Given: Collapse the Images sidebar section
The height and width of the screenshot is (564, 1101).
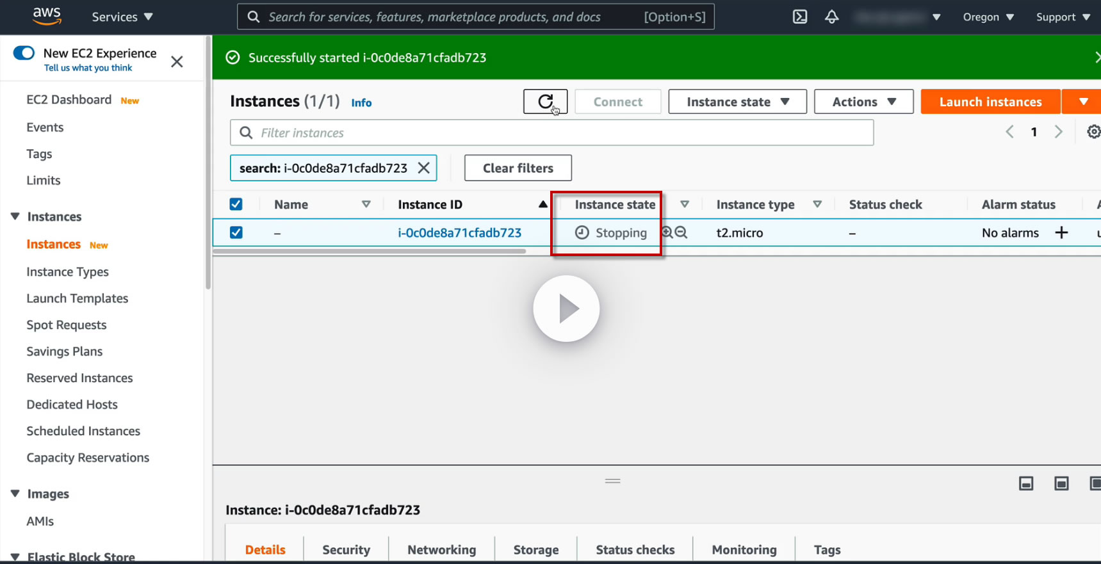Looking at the screenshot, I should click(15, 494).
